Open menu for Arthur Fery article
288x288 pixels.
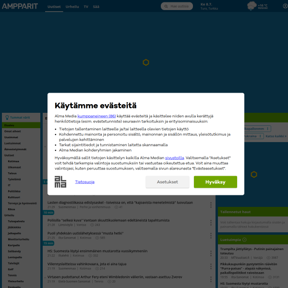click(x=211, y=279)
